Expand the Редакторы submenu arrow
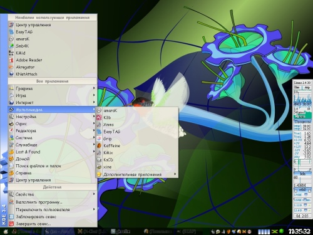 point(94,130)
